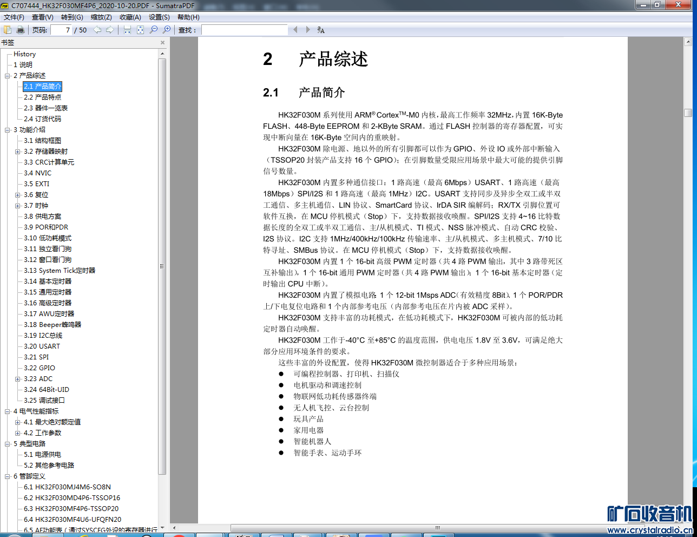Expand the '3.2 存储器映射' bookmark node
The width and height of the screenshot is (697, 537).
18,152
